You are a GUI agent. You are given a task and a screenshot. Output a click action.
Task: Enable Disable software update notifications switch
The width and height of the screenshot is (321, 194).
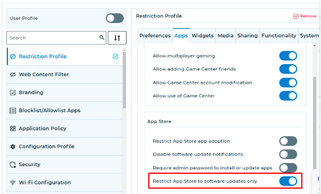click(288, 154)
